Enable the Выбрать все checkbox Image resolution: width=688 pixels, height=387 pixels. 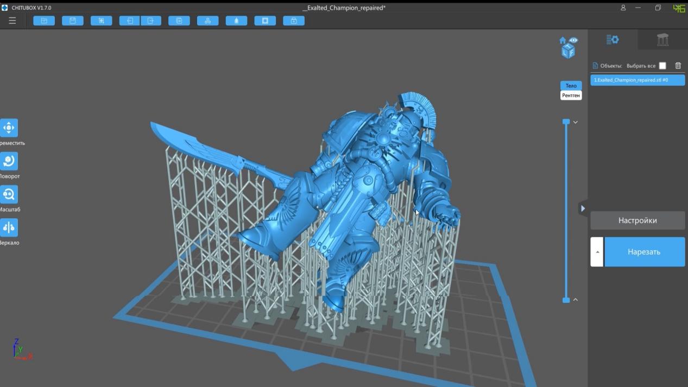pyautogui.click(x=662, y=65)
